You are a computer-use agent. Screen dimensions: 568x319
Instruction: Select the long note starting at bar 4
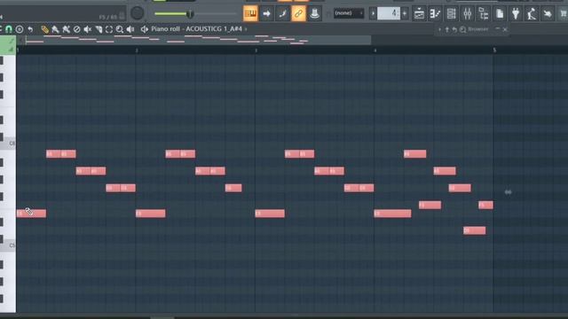(392, 214)
